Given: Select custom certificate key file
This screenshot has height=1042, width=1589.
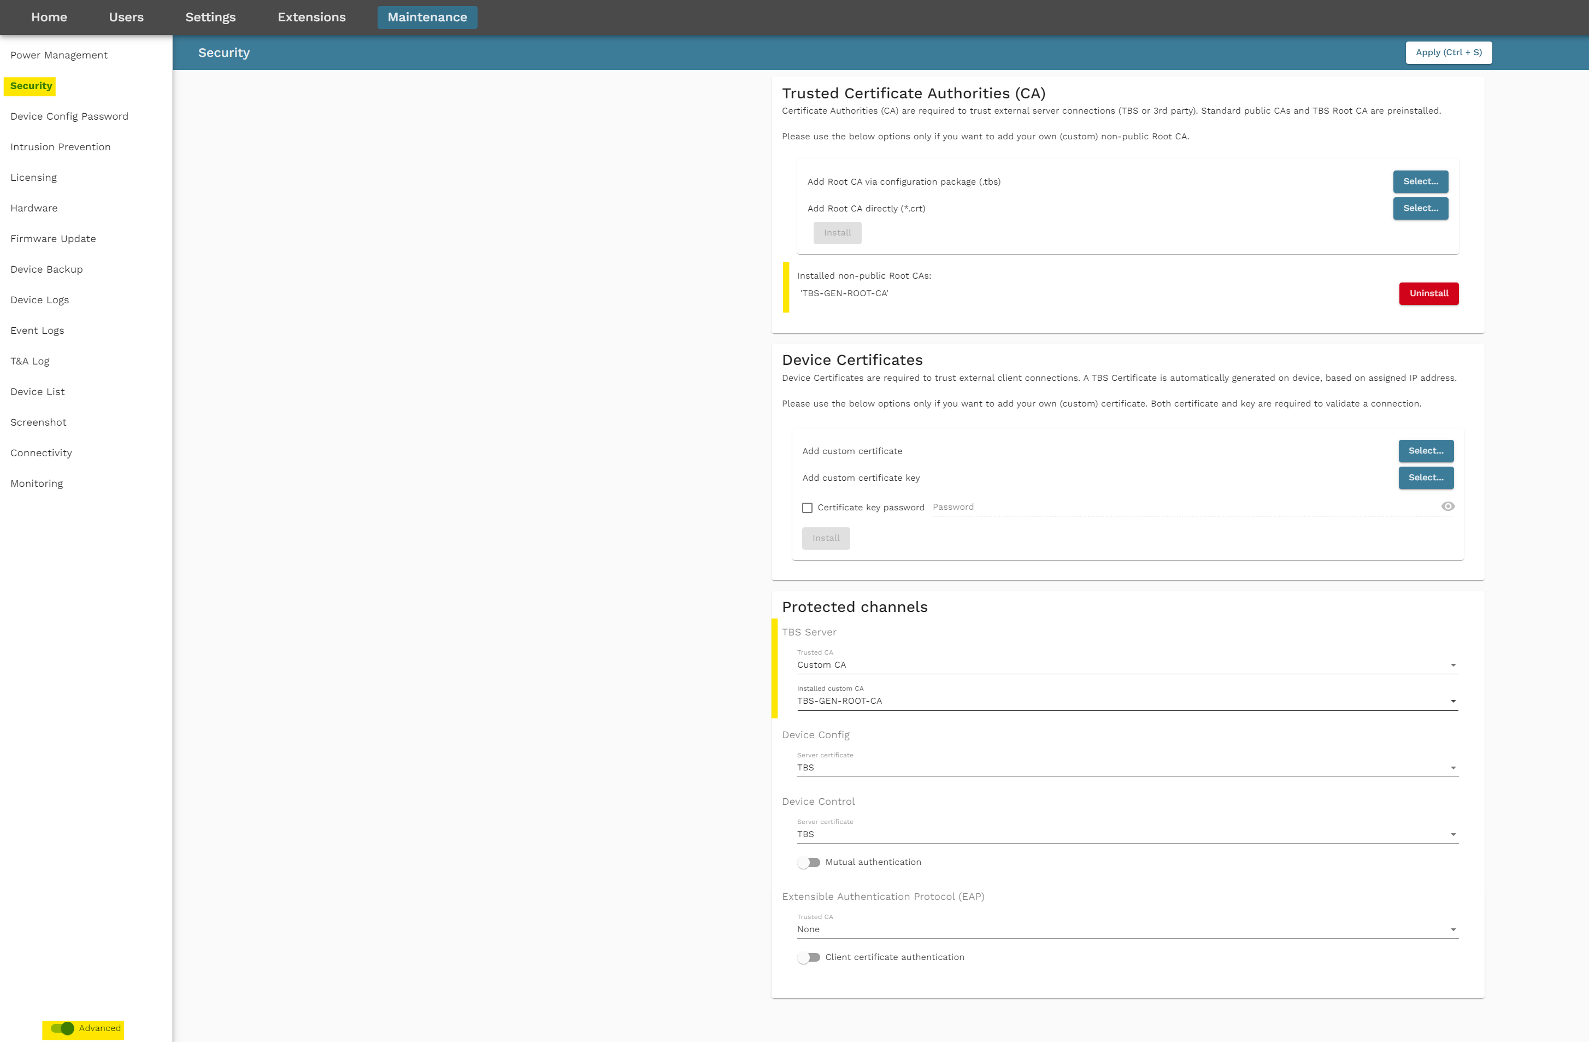Looking at the screenshot, I should point(1426,478).
